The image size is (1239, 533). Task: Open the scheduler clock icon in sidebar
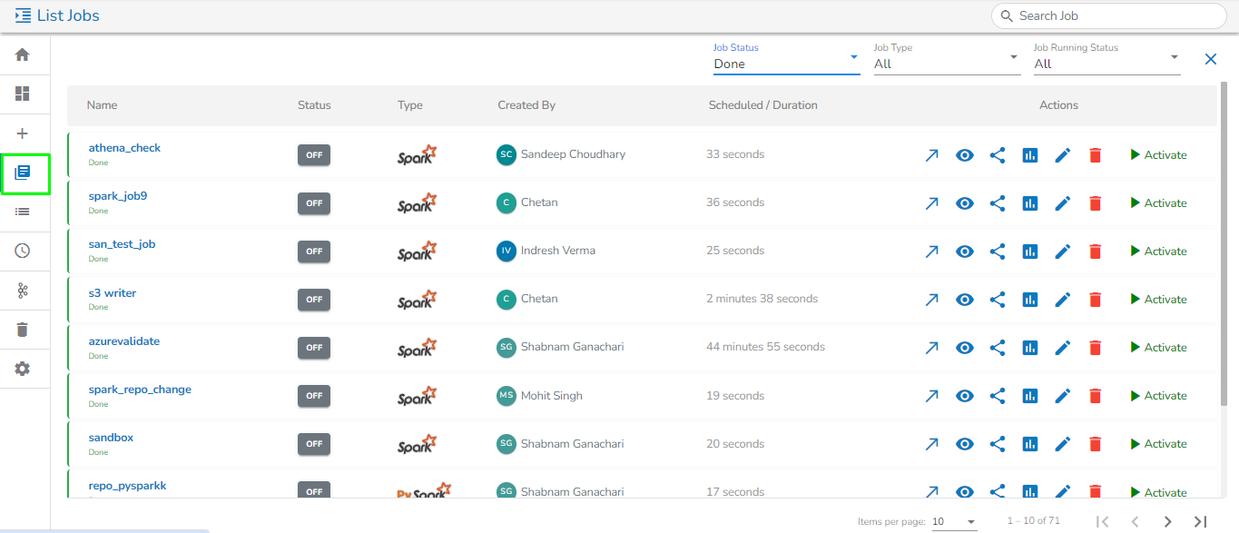(23, 251)
